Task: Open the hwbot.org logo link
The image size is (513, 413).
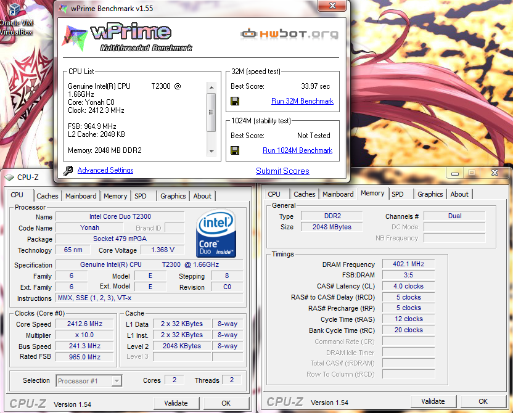Action: 290,33
